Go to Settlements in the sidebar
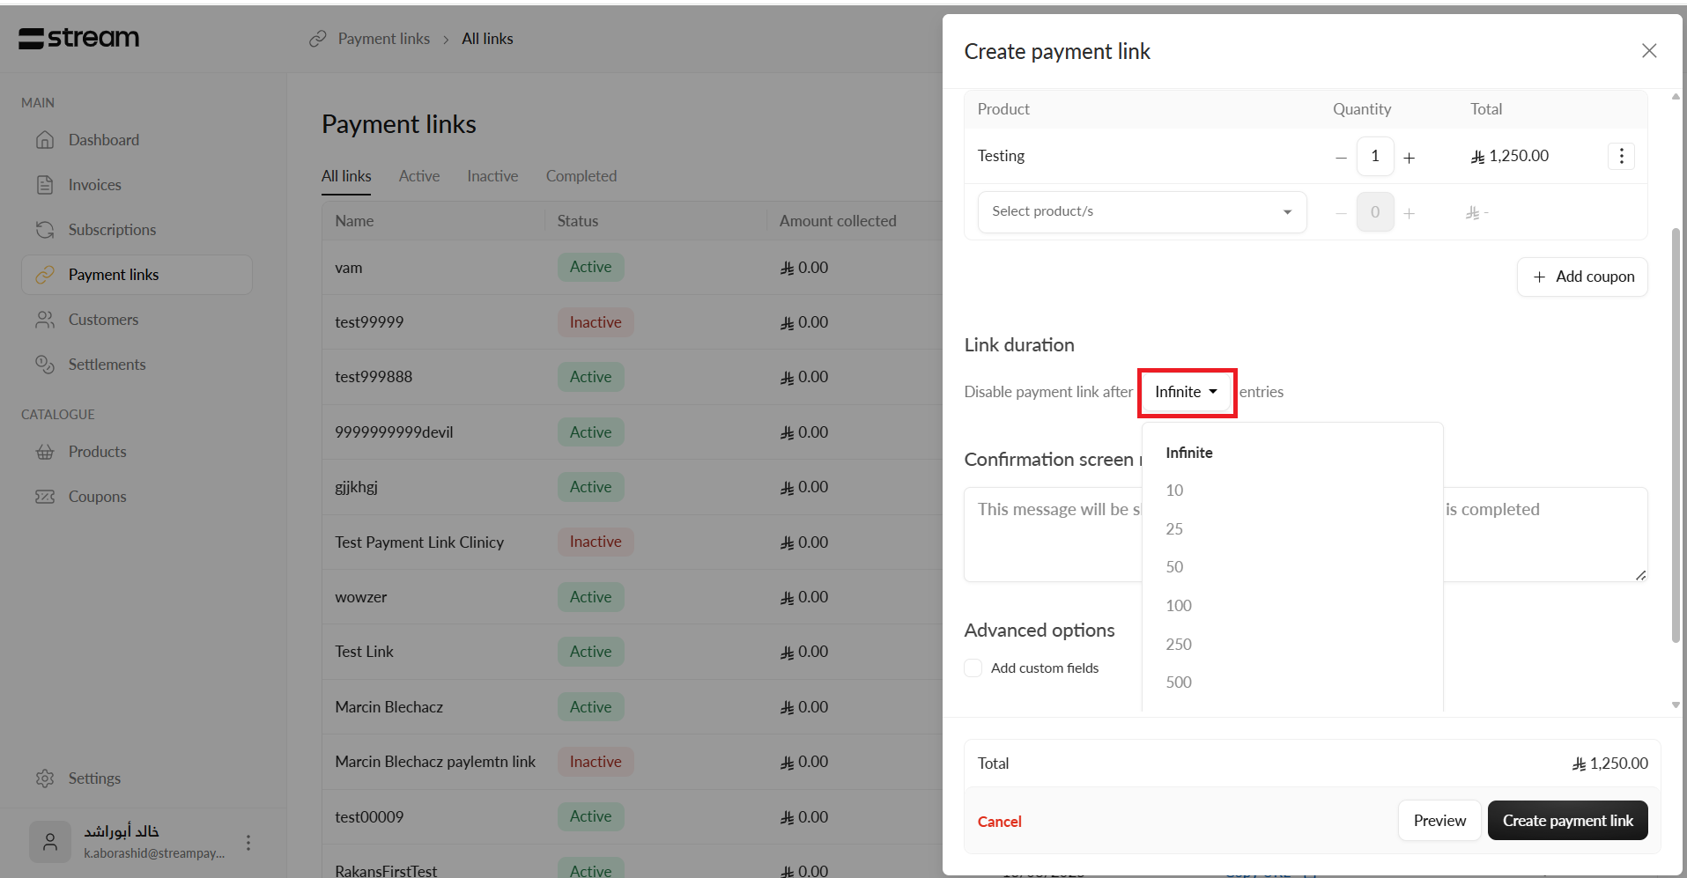This screenshot has width=1687, height=878. coord(107,365)
